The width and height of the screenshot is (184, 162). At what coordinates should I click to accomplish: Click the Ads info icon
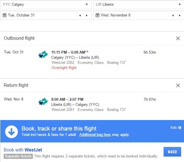tap(180, 128)
